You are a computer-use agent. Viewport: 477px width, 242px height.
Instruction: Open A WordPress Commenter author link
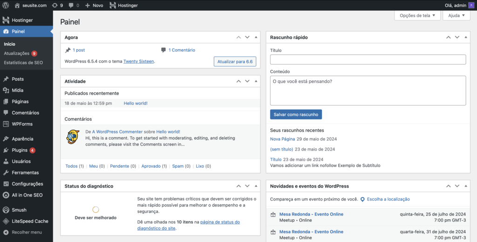tap(117, 131)
